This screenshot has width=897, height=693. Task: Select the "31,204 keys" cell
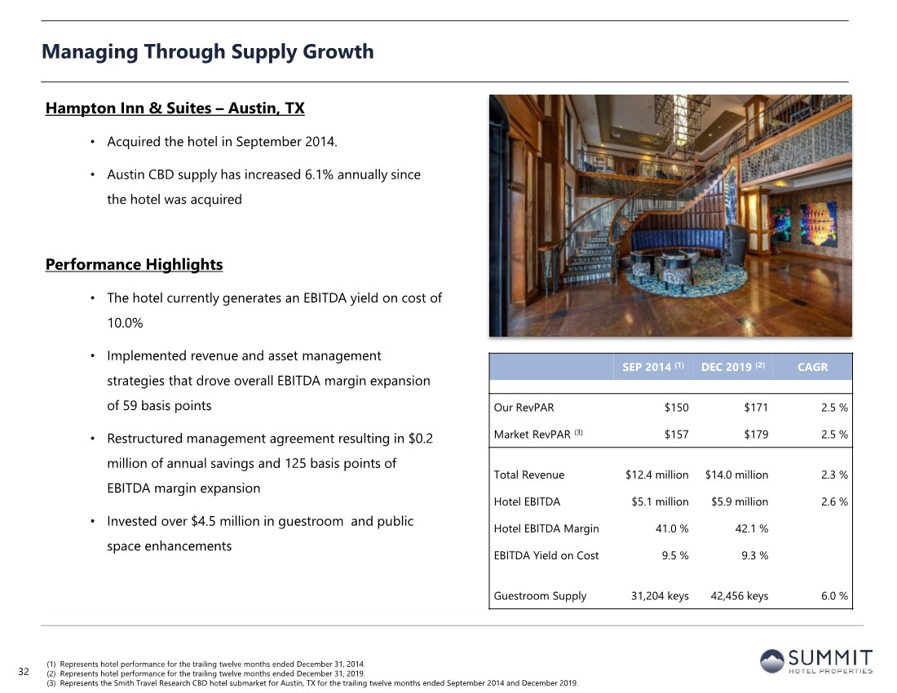[660, 596]
